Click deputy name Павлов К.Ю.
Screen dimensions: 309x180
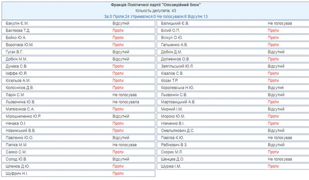tap(172, 138)
